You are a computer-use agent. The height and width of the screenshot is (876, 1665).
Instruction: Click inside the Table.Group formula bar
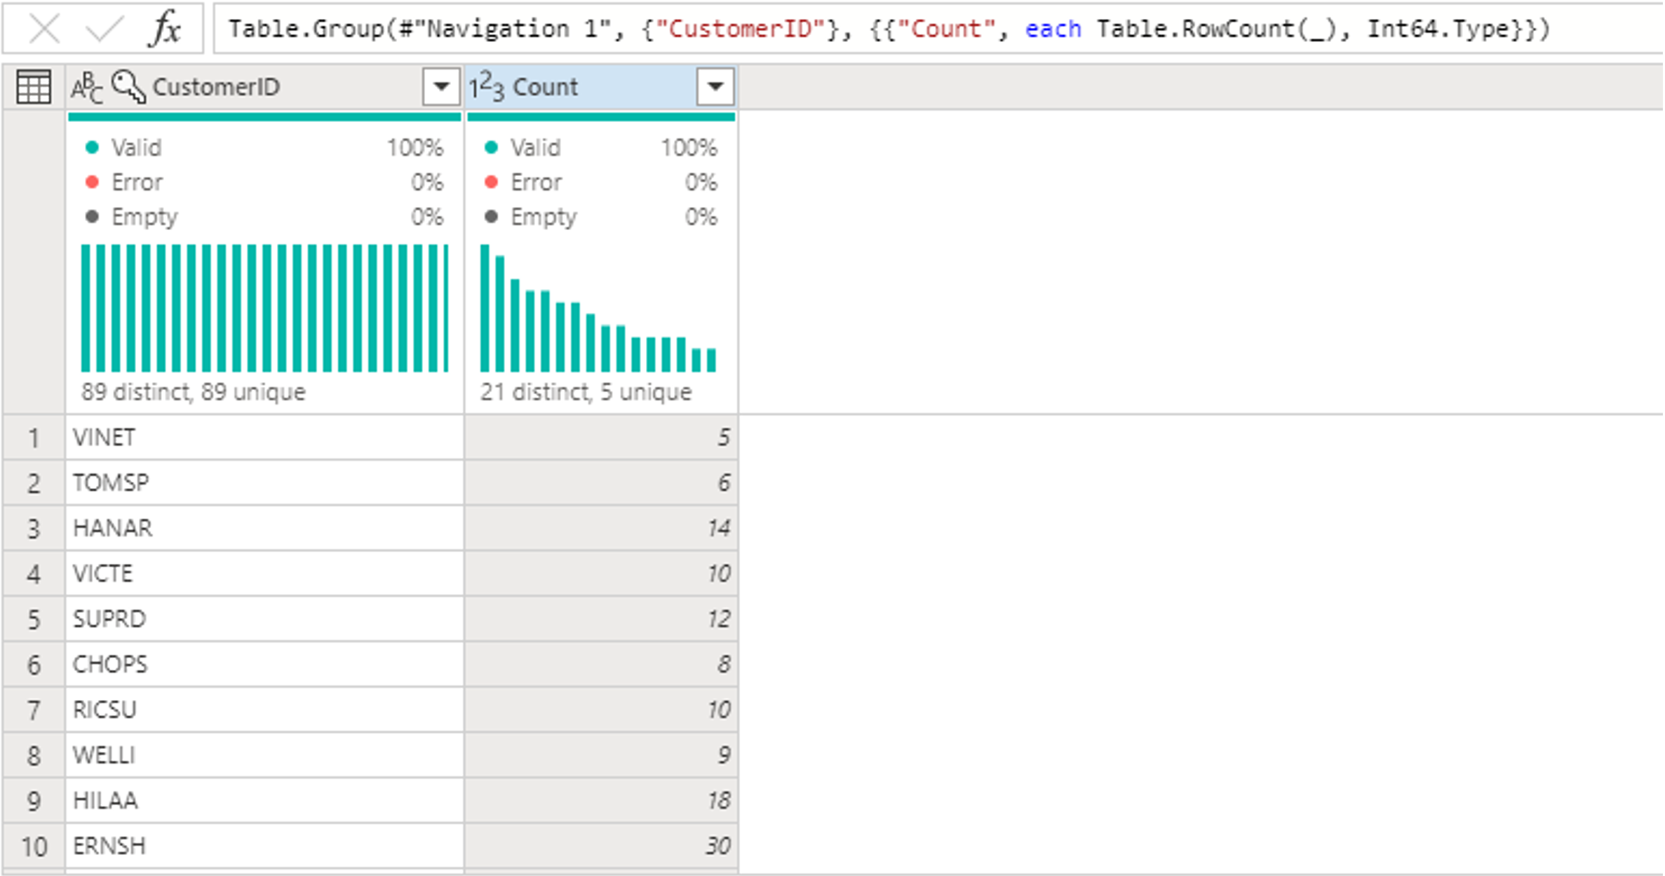click(x=912, y=29)
